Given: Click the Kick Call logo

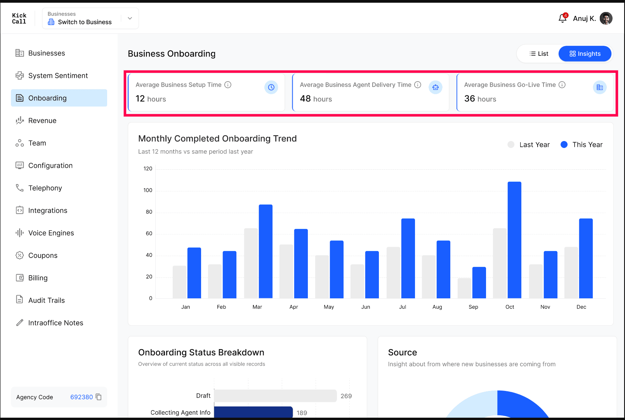Looking at the screenshot, I should click(x=19, y=18).
